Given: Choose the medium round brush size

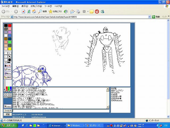Looking at the screenshot, I should 10,57.
